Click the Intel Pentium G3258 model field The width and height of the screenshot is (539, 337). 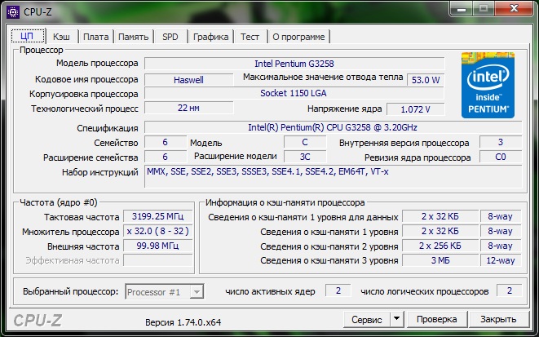tap(294, 64)
